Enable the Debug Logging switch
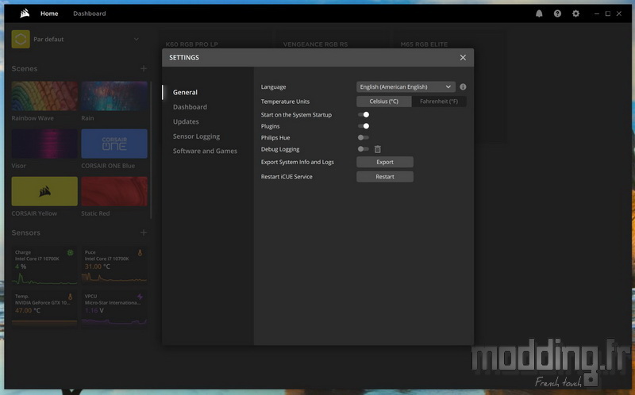The height and width of the screenshot is (395, 635). point(364,149)
